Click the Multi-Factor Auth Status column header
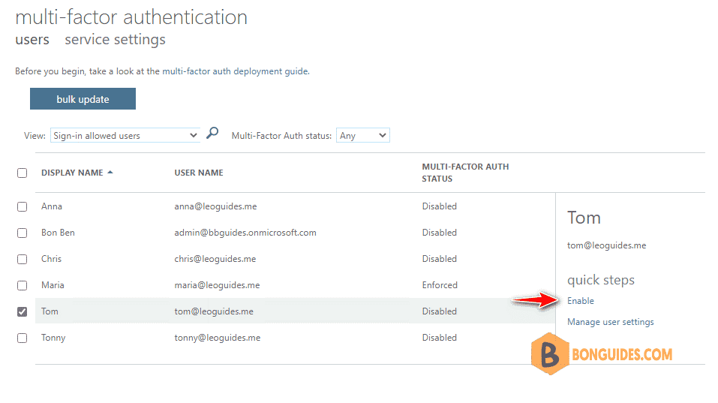Screen dimensions: 718x403 coord(465,173)
